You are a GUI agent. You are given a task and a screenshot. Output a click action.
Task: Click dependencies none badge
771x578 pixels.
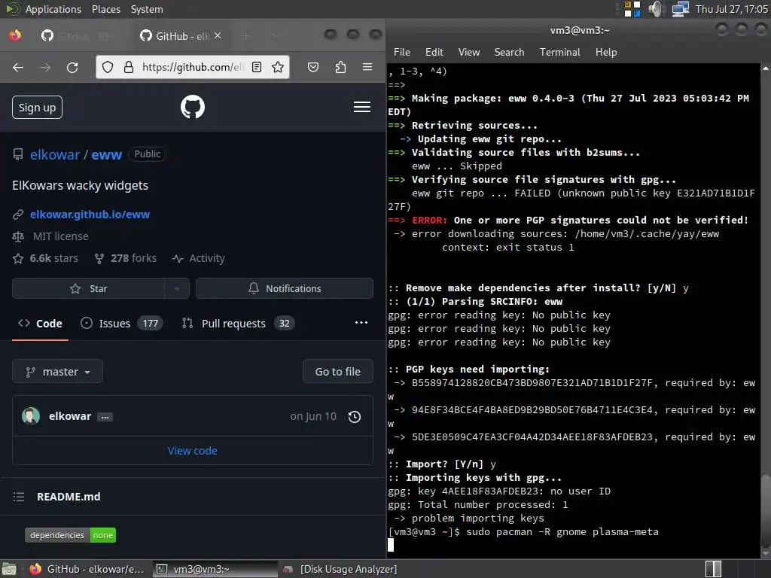[70, 535]
